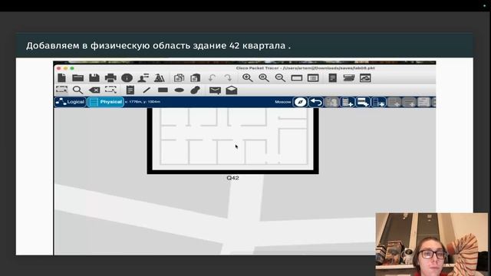The height and width of the screenshot is (276, 491).
Task: Copy selection with the copy icon
Action: pyautogui.click(x=179, y=77)
